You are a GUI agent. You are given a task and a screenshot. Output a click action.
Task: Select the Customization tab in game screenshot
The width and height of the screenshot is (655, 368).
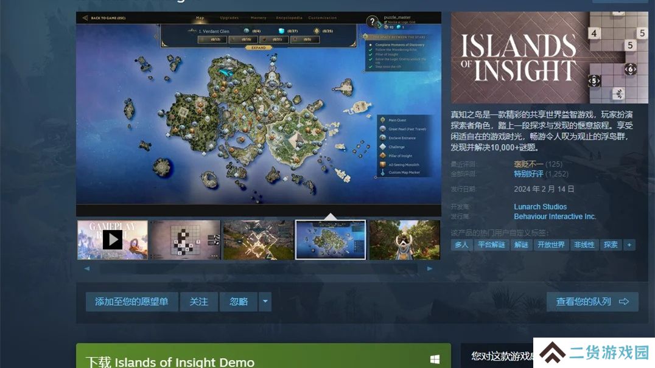pyautogui.click(x=323, y=18)
